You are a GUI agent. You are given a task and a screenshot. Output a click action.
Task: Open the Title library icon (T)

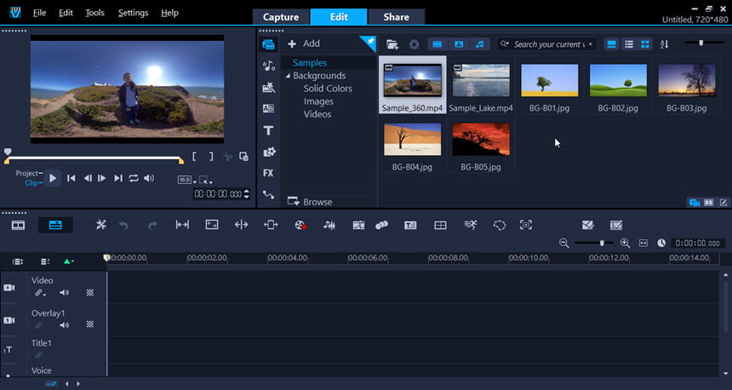coord(268,130)
